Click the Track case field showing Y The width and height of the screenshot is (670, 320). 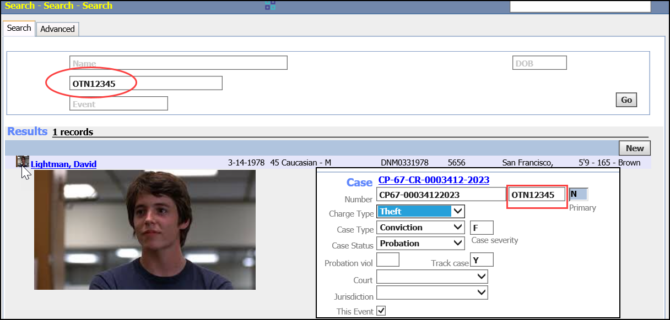pyautogui.click(x=482, y=260)
